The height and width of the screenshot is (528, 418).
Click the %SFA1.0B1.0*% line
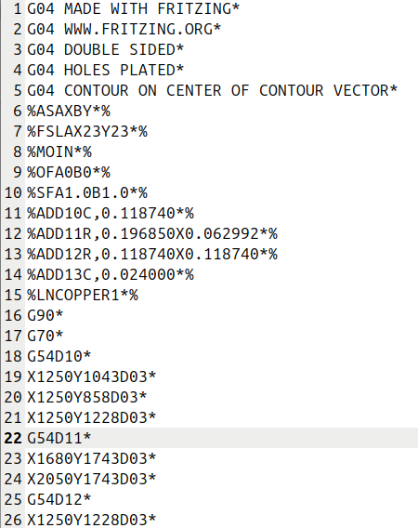tap(86, 193)
